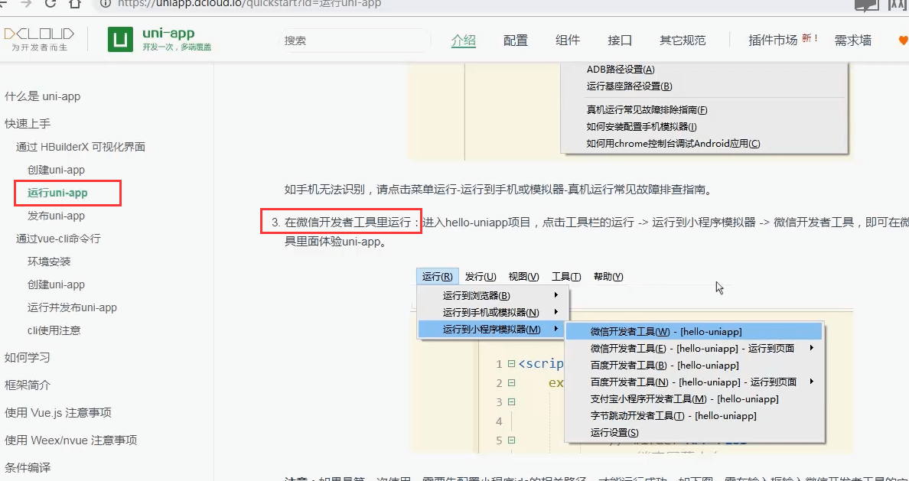Open the 发行(U) menu
Viewport: 909px width, 481px height.
[x=481, y=276]
